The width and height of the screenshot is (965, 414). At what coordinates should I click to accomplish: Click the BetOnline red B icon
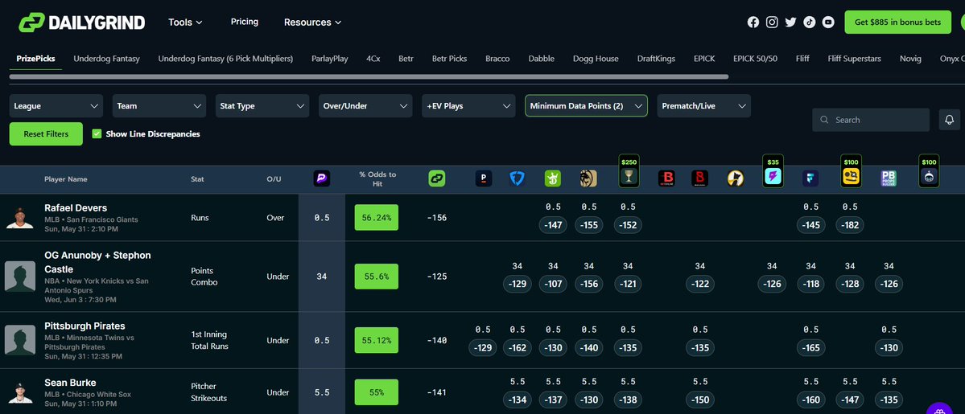pos(666,178)
